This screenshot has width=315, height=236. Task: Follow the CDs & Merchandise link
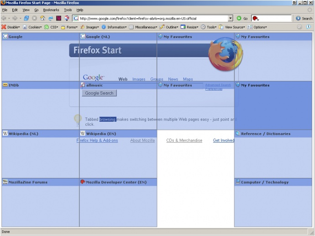coord(184,140)
